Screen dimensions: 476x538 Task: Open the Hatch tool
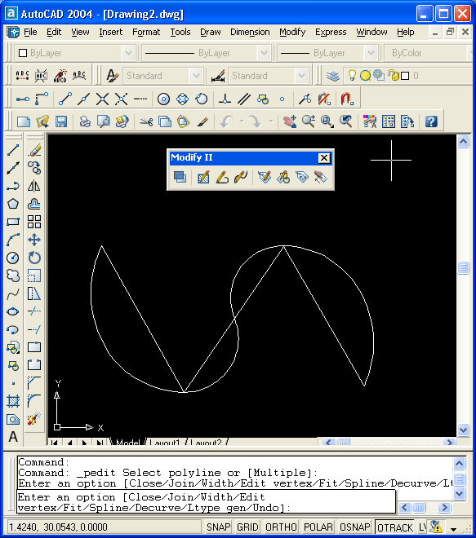13,401
